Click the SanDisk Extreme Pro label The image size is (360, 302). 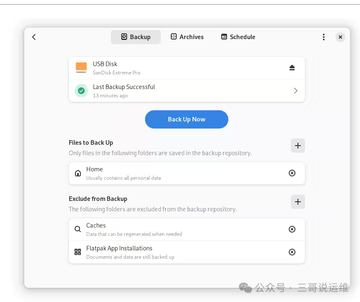[116, 73]
